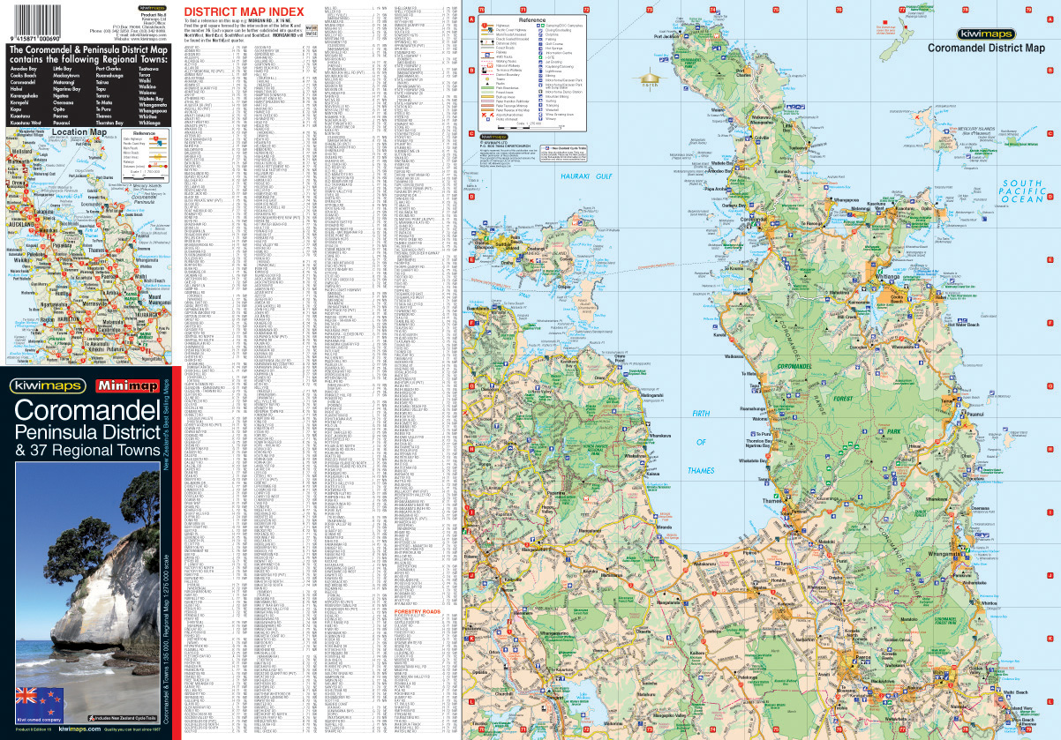Select the FORESTRY ROADS heading in the index
Viewport: 1061px width, 740px height.
coord(416,610)
